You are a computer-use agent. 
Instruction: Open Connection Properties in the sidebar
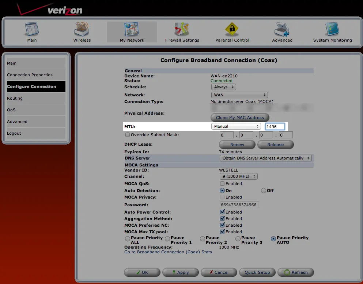pyautogui.click(x=36, y=75)
